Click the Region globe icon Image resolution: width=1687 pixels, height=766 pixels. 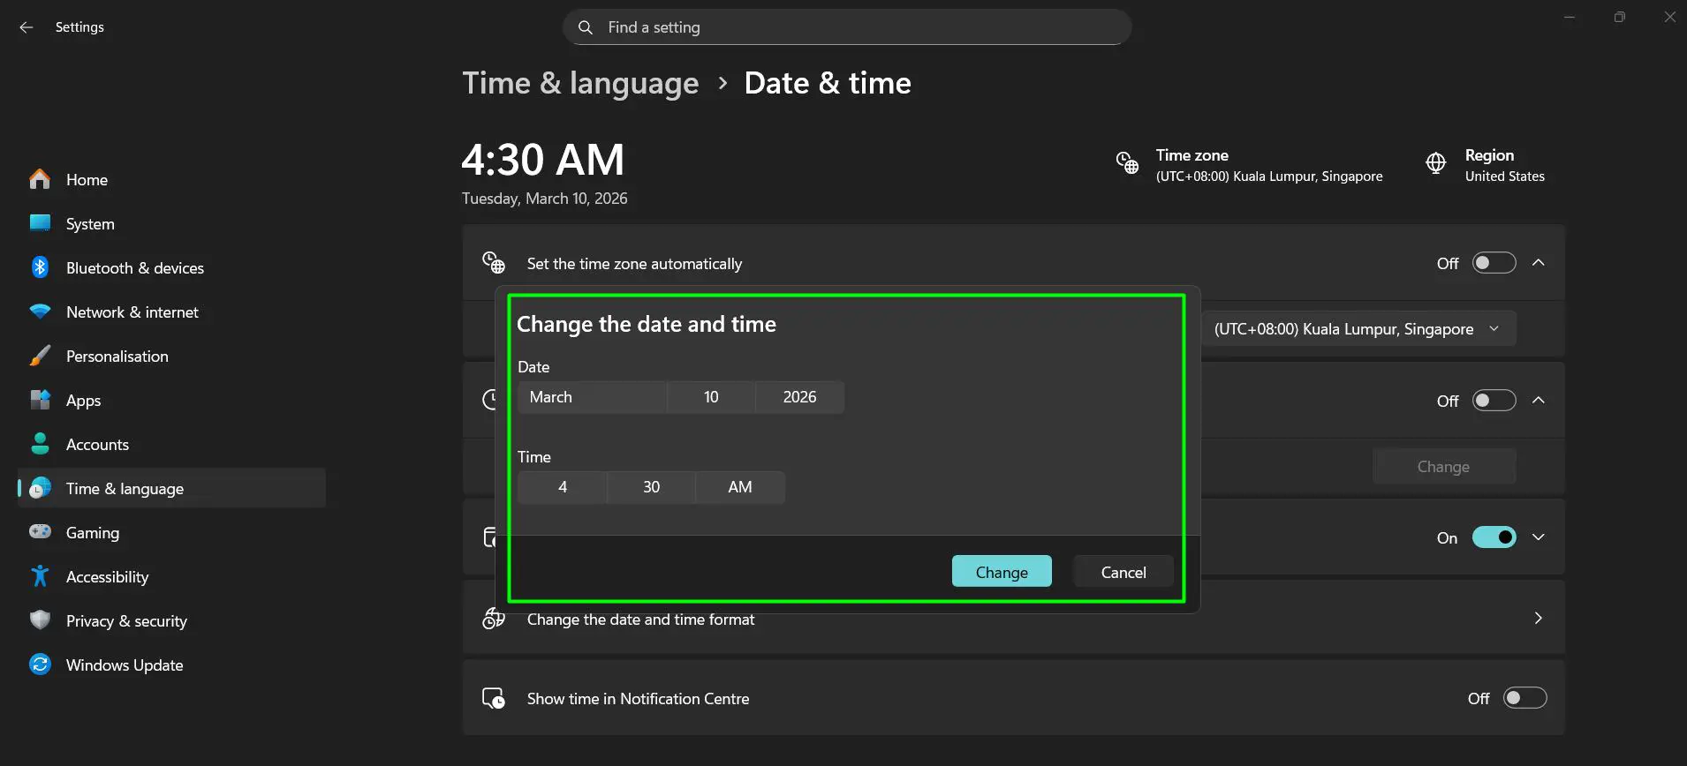click(1436, 163)
